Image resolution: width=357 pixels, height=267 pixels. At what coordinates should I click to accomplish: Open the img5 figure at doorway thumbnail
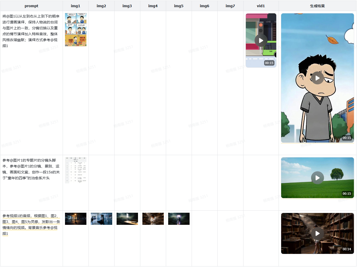point(179,219)
